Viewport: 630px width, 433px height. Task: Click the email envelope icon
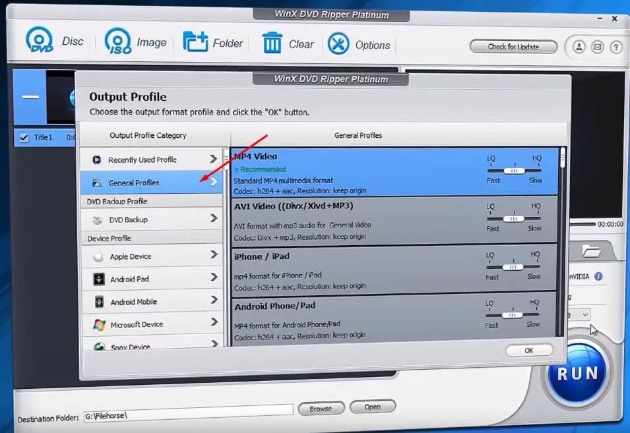[x=598, y=47]
